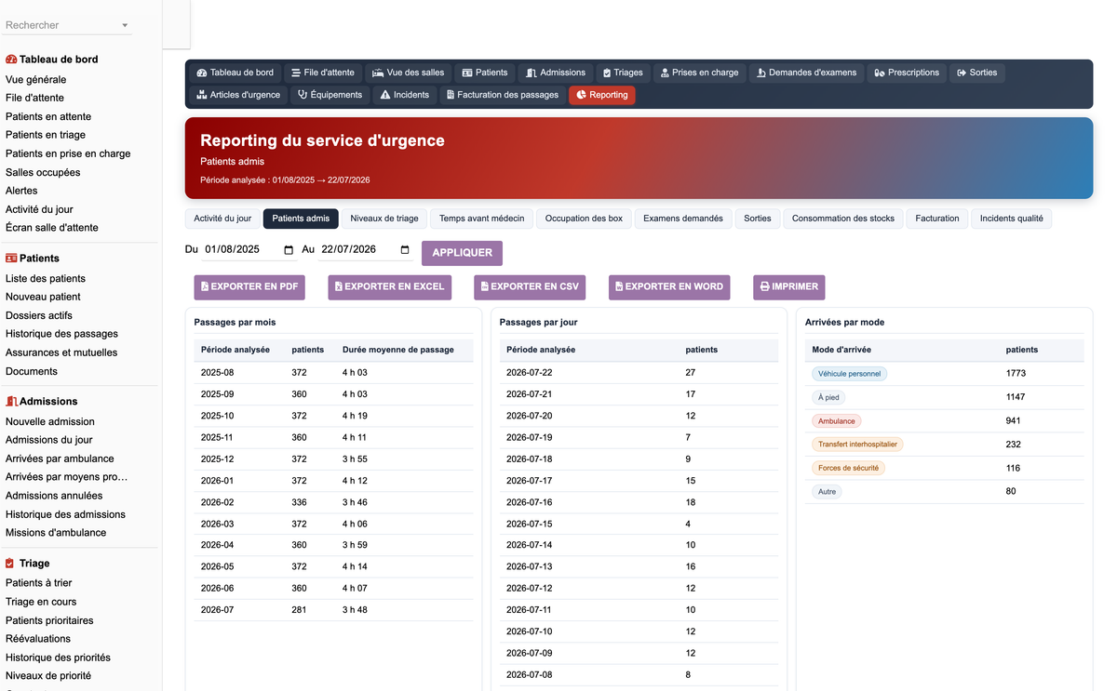Click the Forces de sécurité badge

pos(848,469)
